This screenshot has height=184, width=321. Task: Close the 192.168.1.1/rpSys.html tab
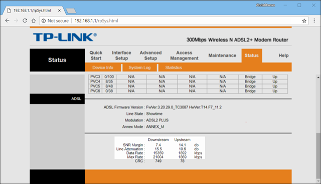tap(59, 10)
